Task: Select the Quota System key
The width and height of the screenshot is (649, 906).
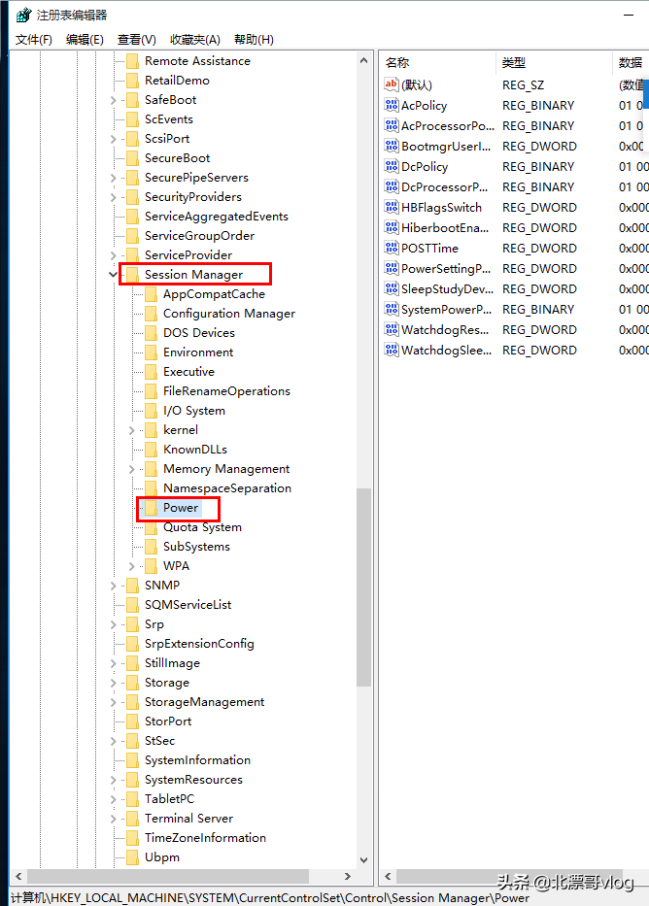Action: click(202, 527)
